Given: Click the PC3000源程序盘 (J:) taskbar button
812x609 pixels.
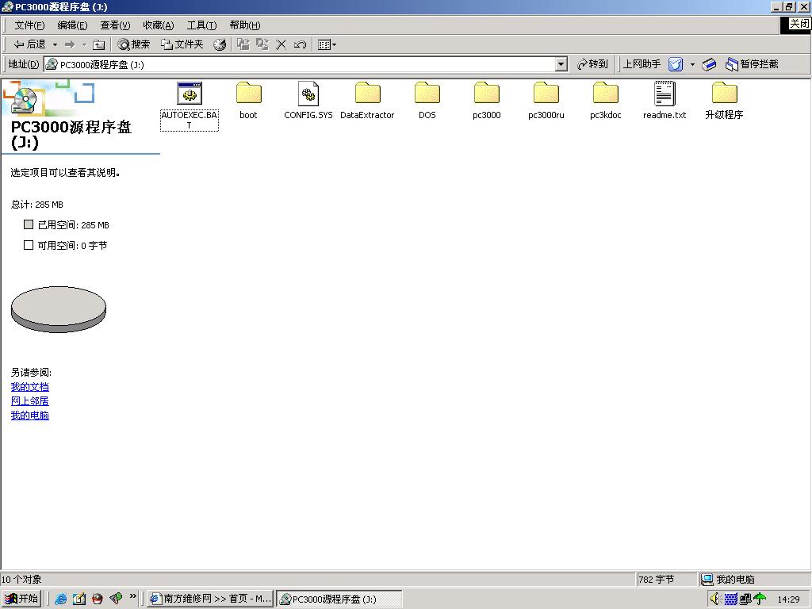Looking at the screenshot, I should (x=339, y=599).
